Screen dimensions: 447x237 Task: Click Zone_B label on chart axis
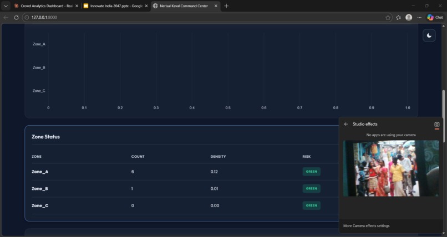39,68
